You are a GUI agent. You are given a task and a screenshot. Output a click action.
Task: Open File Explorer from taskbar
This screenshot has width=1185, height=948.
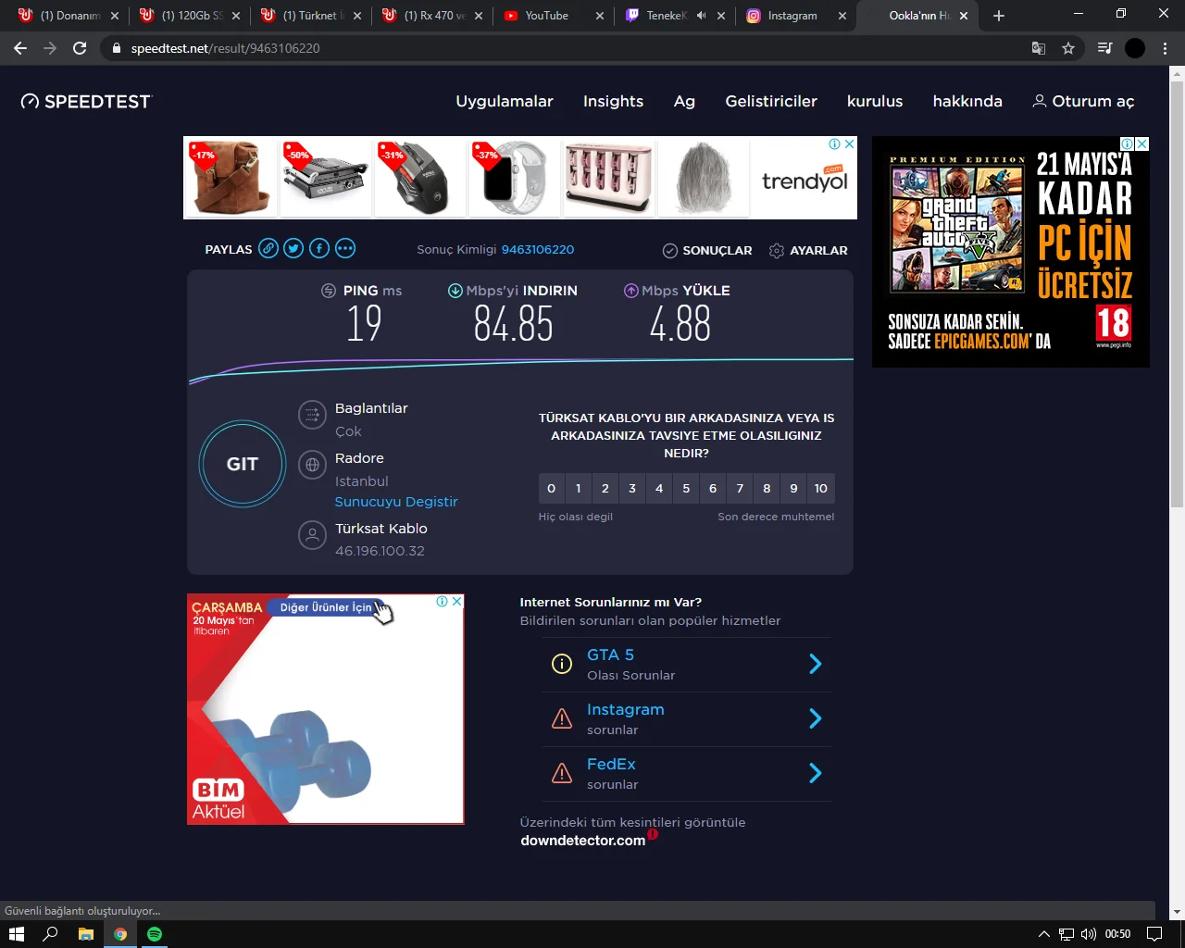pos(85,934)
